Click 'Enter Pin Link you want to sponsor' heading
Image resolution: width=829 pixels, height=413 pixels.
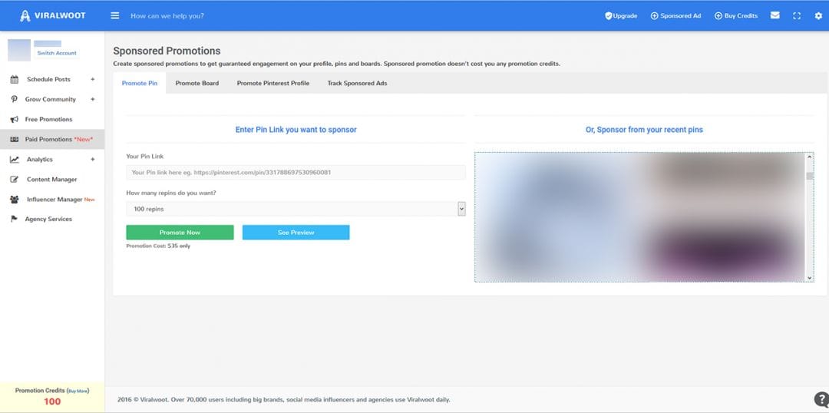click(x=296, y=130)
